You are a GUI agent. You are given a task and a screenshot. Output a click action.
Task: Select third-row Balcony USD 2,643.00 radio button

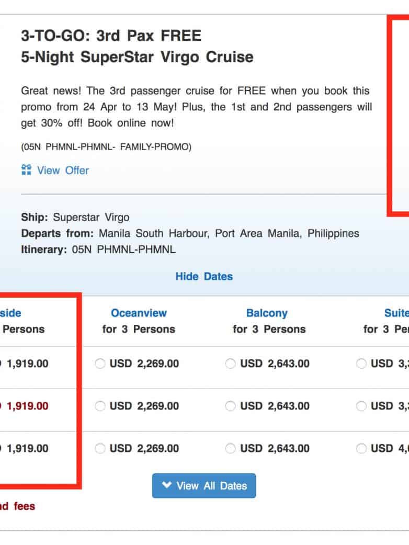tap(231, 448)
